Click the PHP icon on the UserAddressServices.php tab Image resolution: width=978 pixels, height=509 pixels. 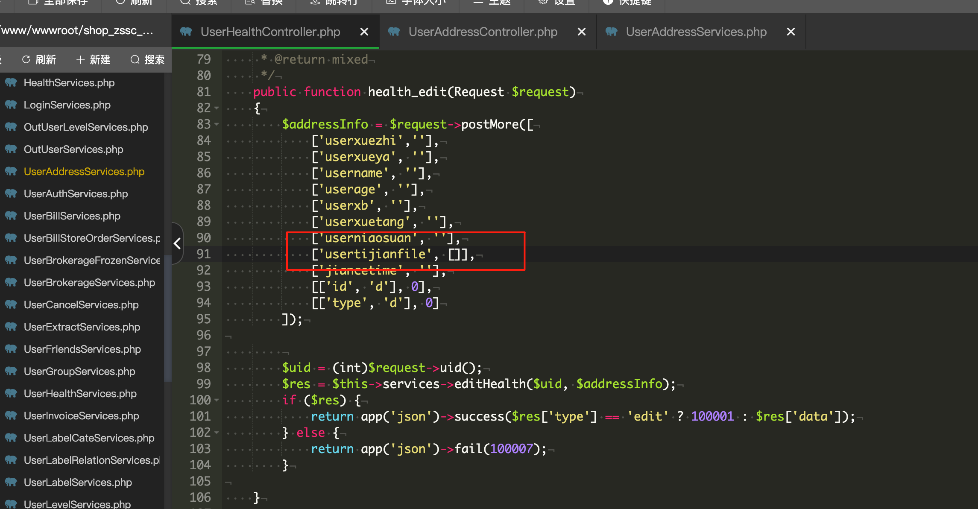612,32
